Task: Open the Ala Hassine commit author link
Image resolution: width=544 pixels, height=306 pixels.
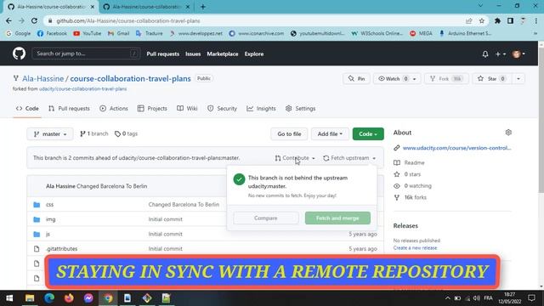Action: click(60, 186)
